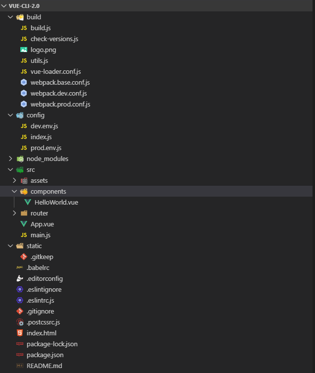Select the prod.env.js file
The height and width of the screenshot is (373, 315).
click(x=46, y=148)
